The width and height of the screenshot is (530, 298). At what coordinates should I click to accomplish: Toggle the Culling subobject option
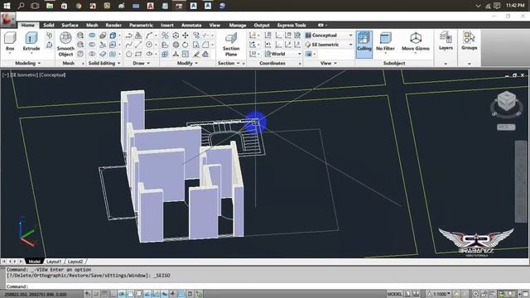point(364,44)
